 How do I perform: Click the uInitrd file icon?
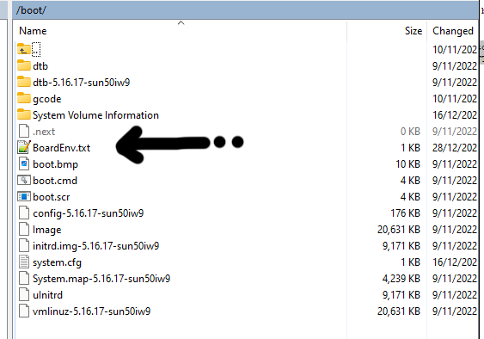(24, 295)
